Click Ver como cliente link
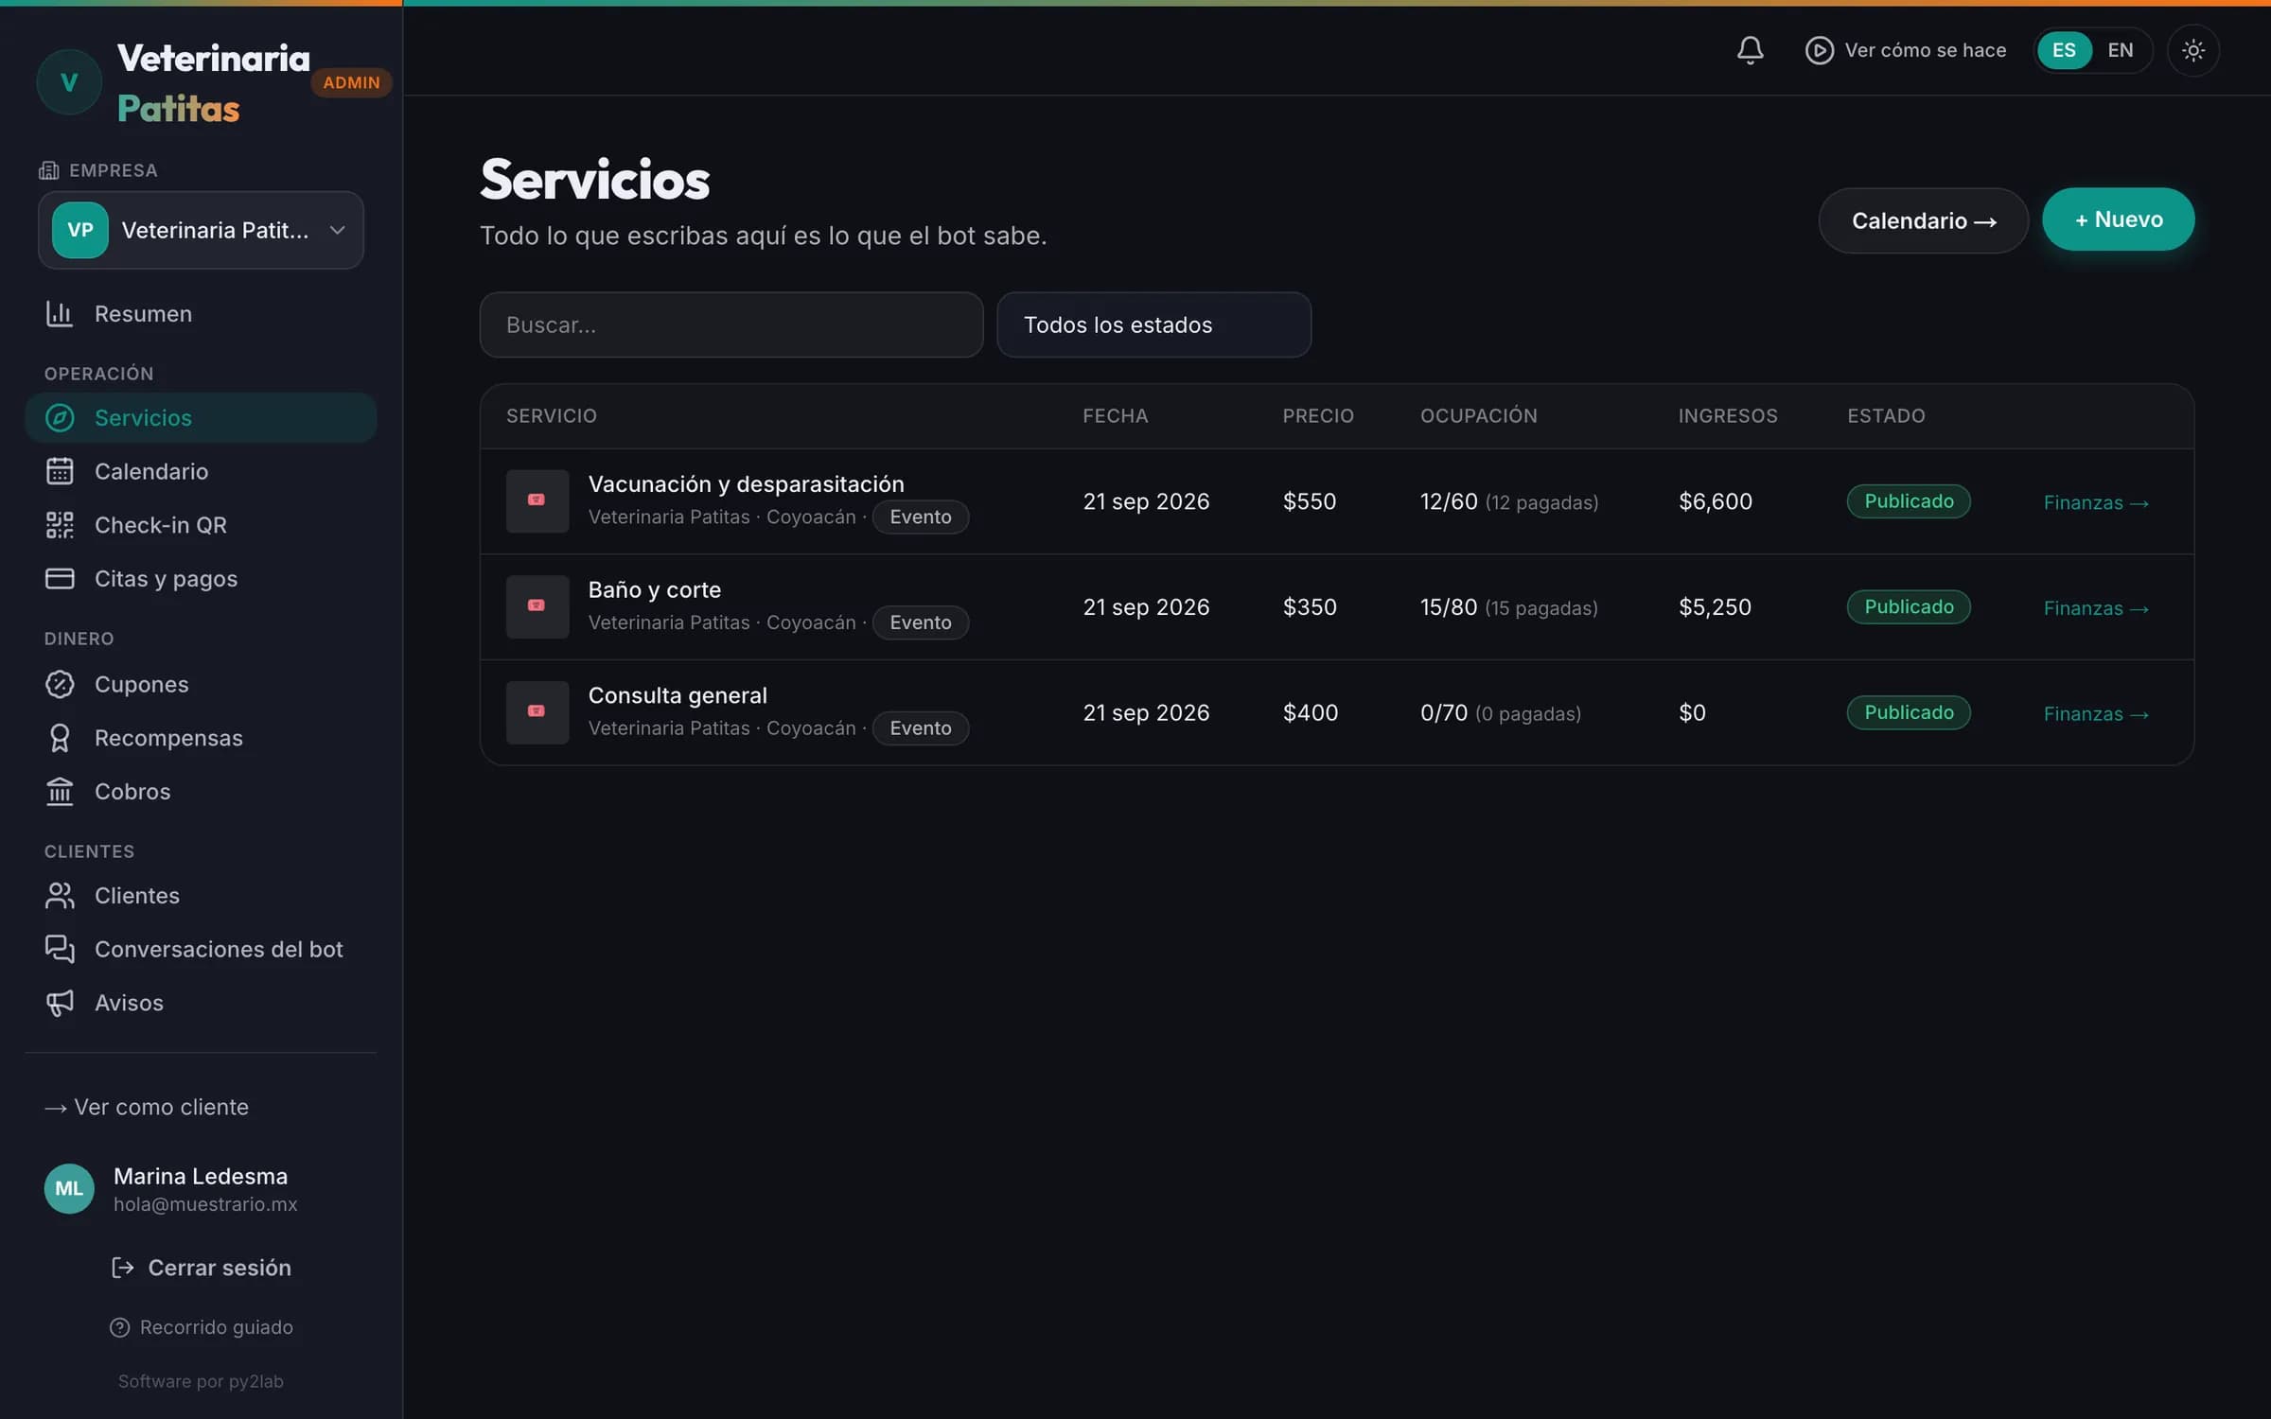Viewport: 2271px width, 1419px height. [x=147, y=1107]
